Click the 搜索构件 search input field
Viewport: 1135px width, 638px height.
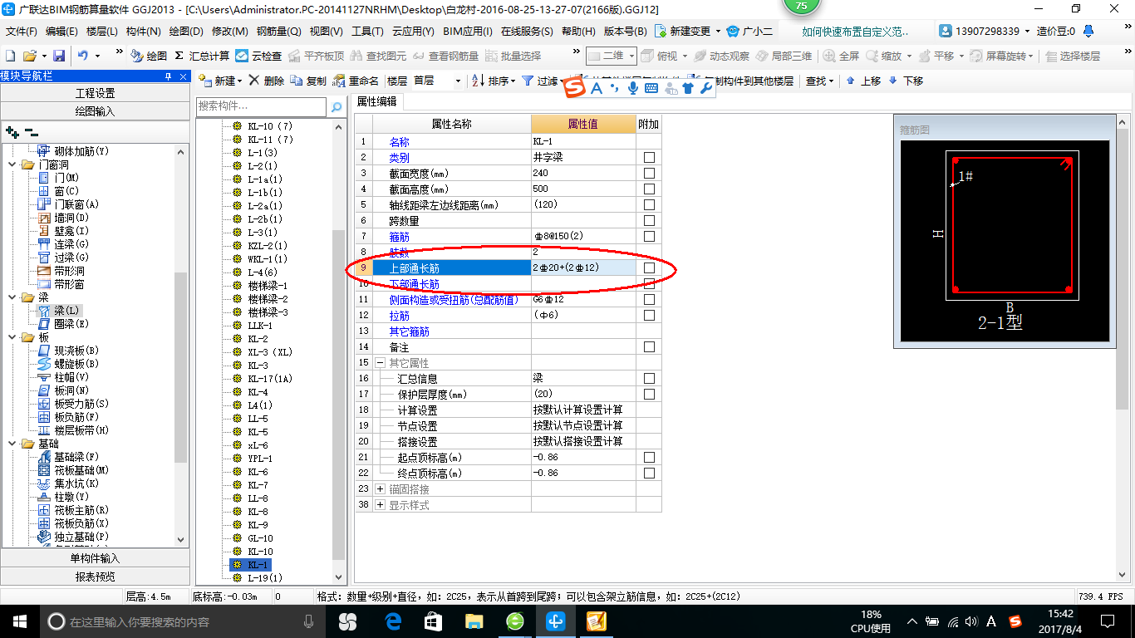coord(262,107)
